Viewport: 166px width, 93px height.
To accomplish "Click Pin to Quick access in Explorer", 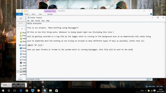I will pyautogui.click(x=21, y=20).
